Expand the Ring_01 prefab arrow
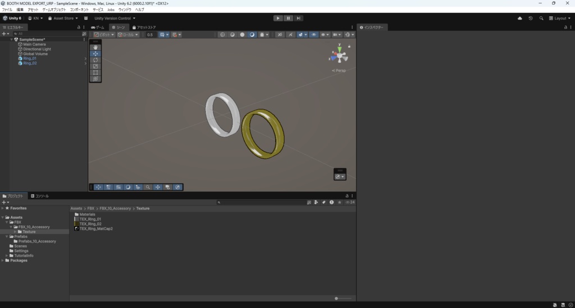Image resolution: width=575 pixels, height=308 pixels. click(x=85, y=59)
